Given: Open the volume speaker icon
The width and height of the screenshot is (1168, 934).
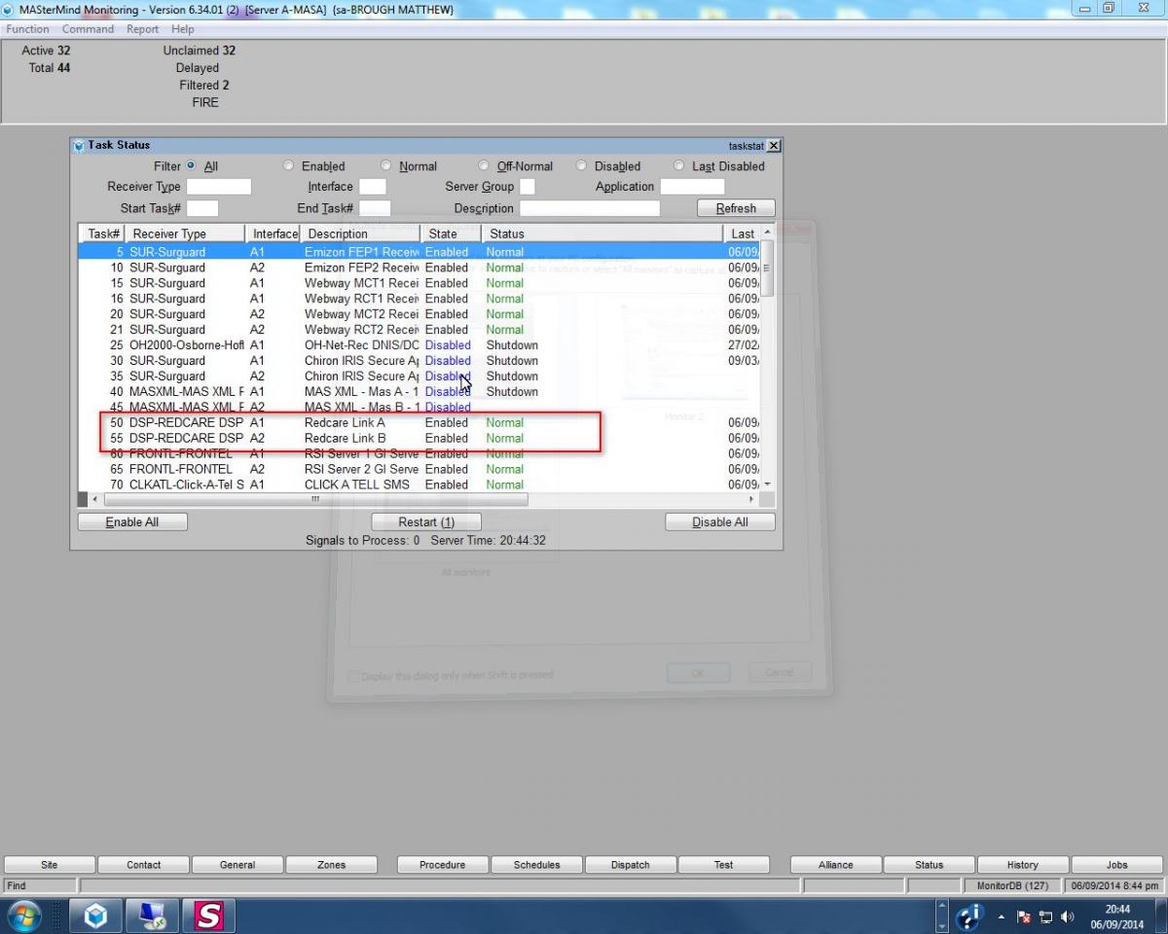Looking at the screenshot, I should [x=1069, y=916].
